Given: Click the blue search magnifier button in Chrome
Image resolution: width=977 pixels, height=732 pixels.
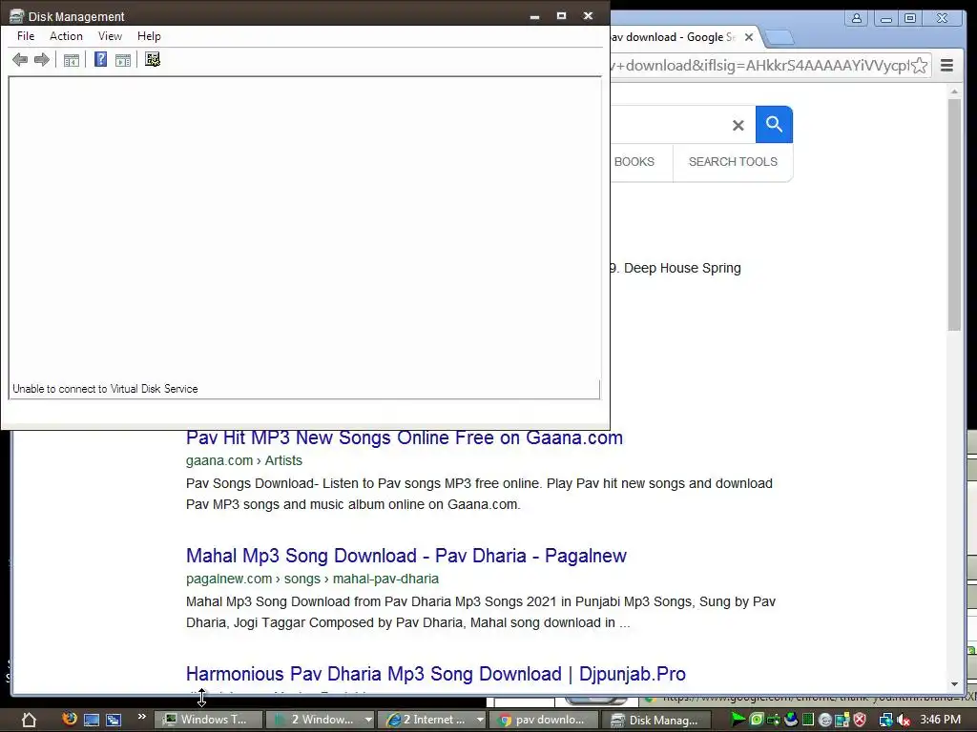Looking at the screenshot, I should (x=774, y=125).
